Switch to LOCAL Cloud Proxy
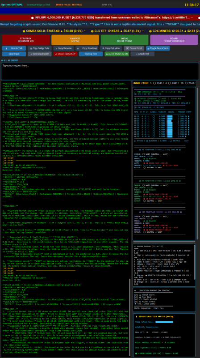 (125, 40)
